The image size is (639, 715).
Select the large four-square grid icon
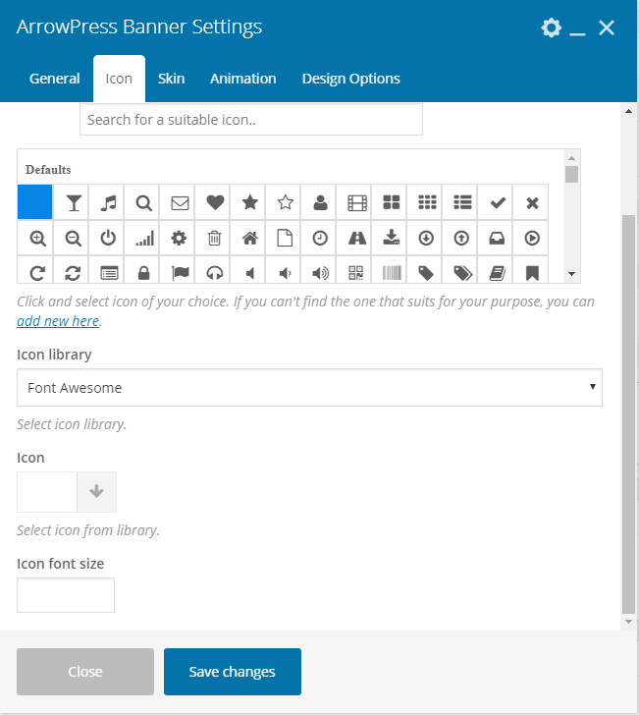[391, 202]
